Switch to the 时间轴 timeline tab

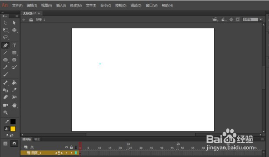coord(27,139)
